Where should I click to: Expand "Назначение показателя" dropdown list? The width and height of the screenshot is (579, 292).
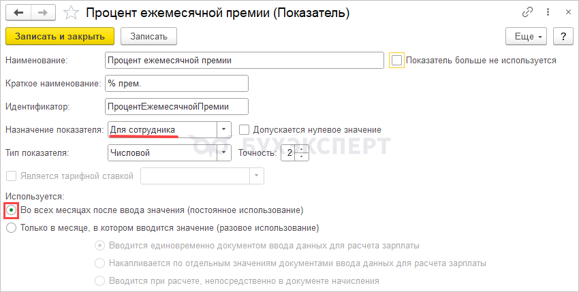pyautogui.click(x=224, y=129)
